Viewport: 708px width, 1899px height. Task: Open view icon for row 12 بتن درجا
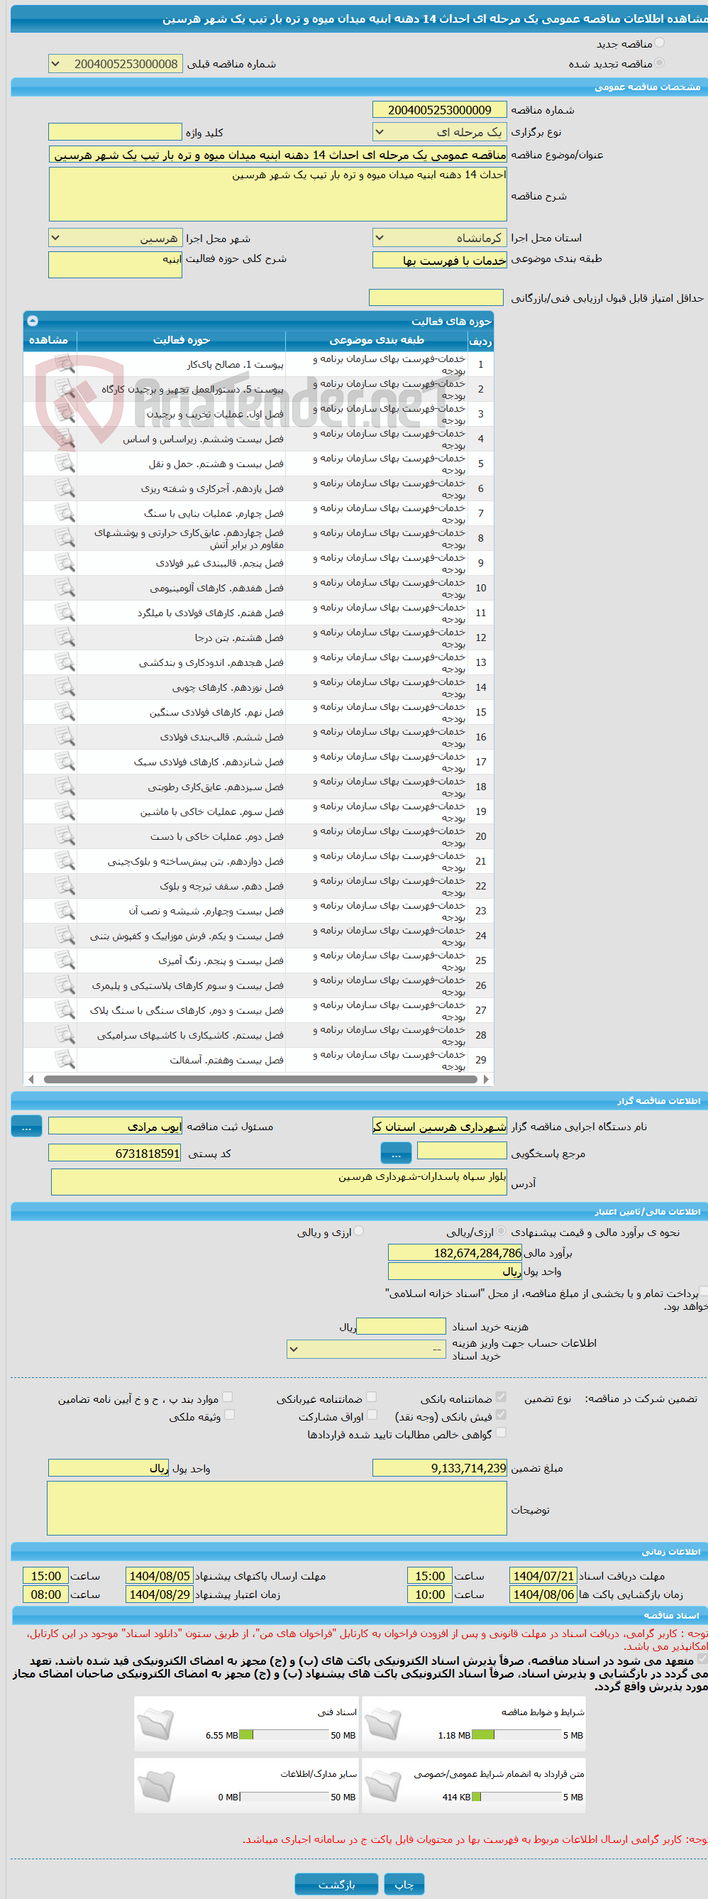65,637
